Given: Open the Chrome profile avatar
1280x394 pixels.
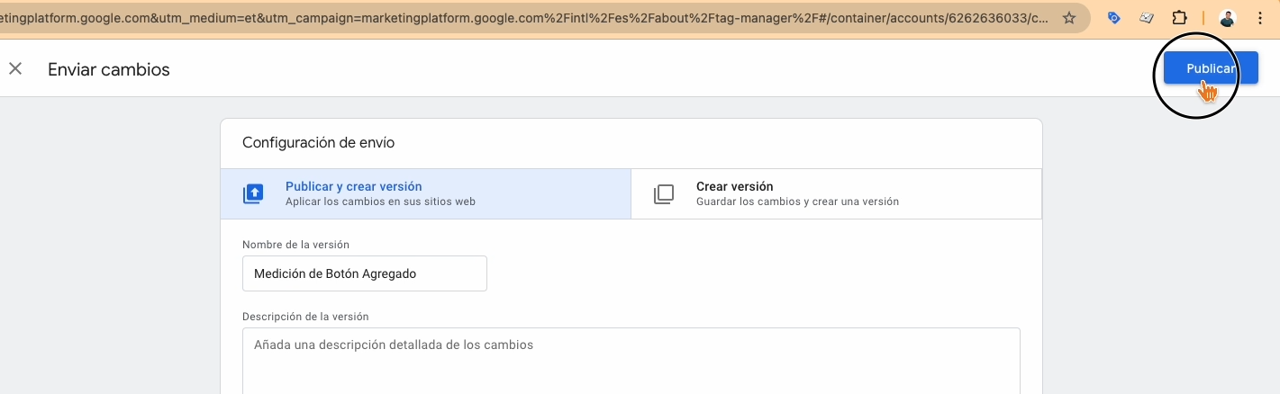Looking at the screenshot, I should point(1227,18).
